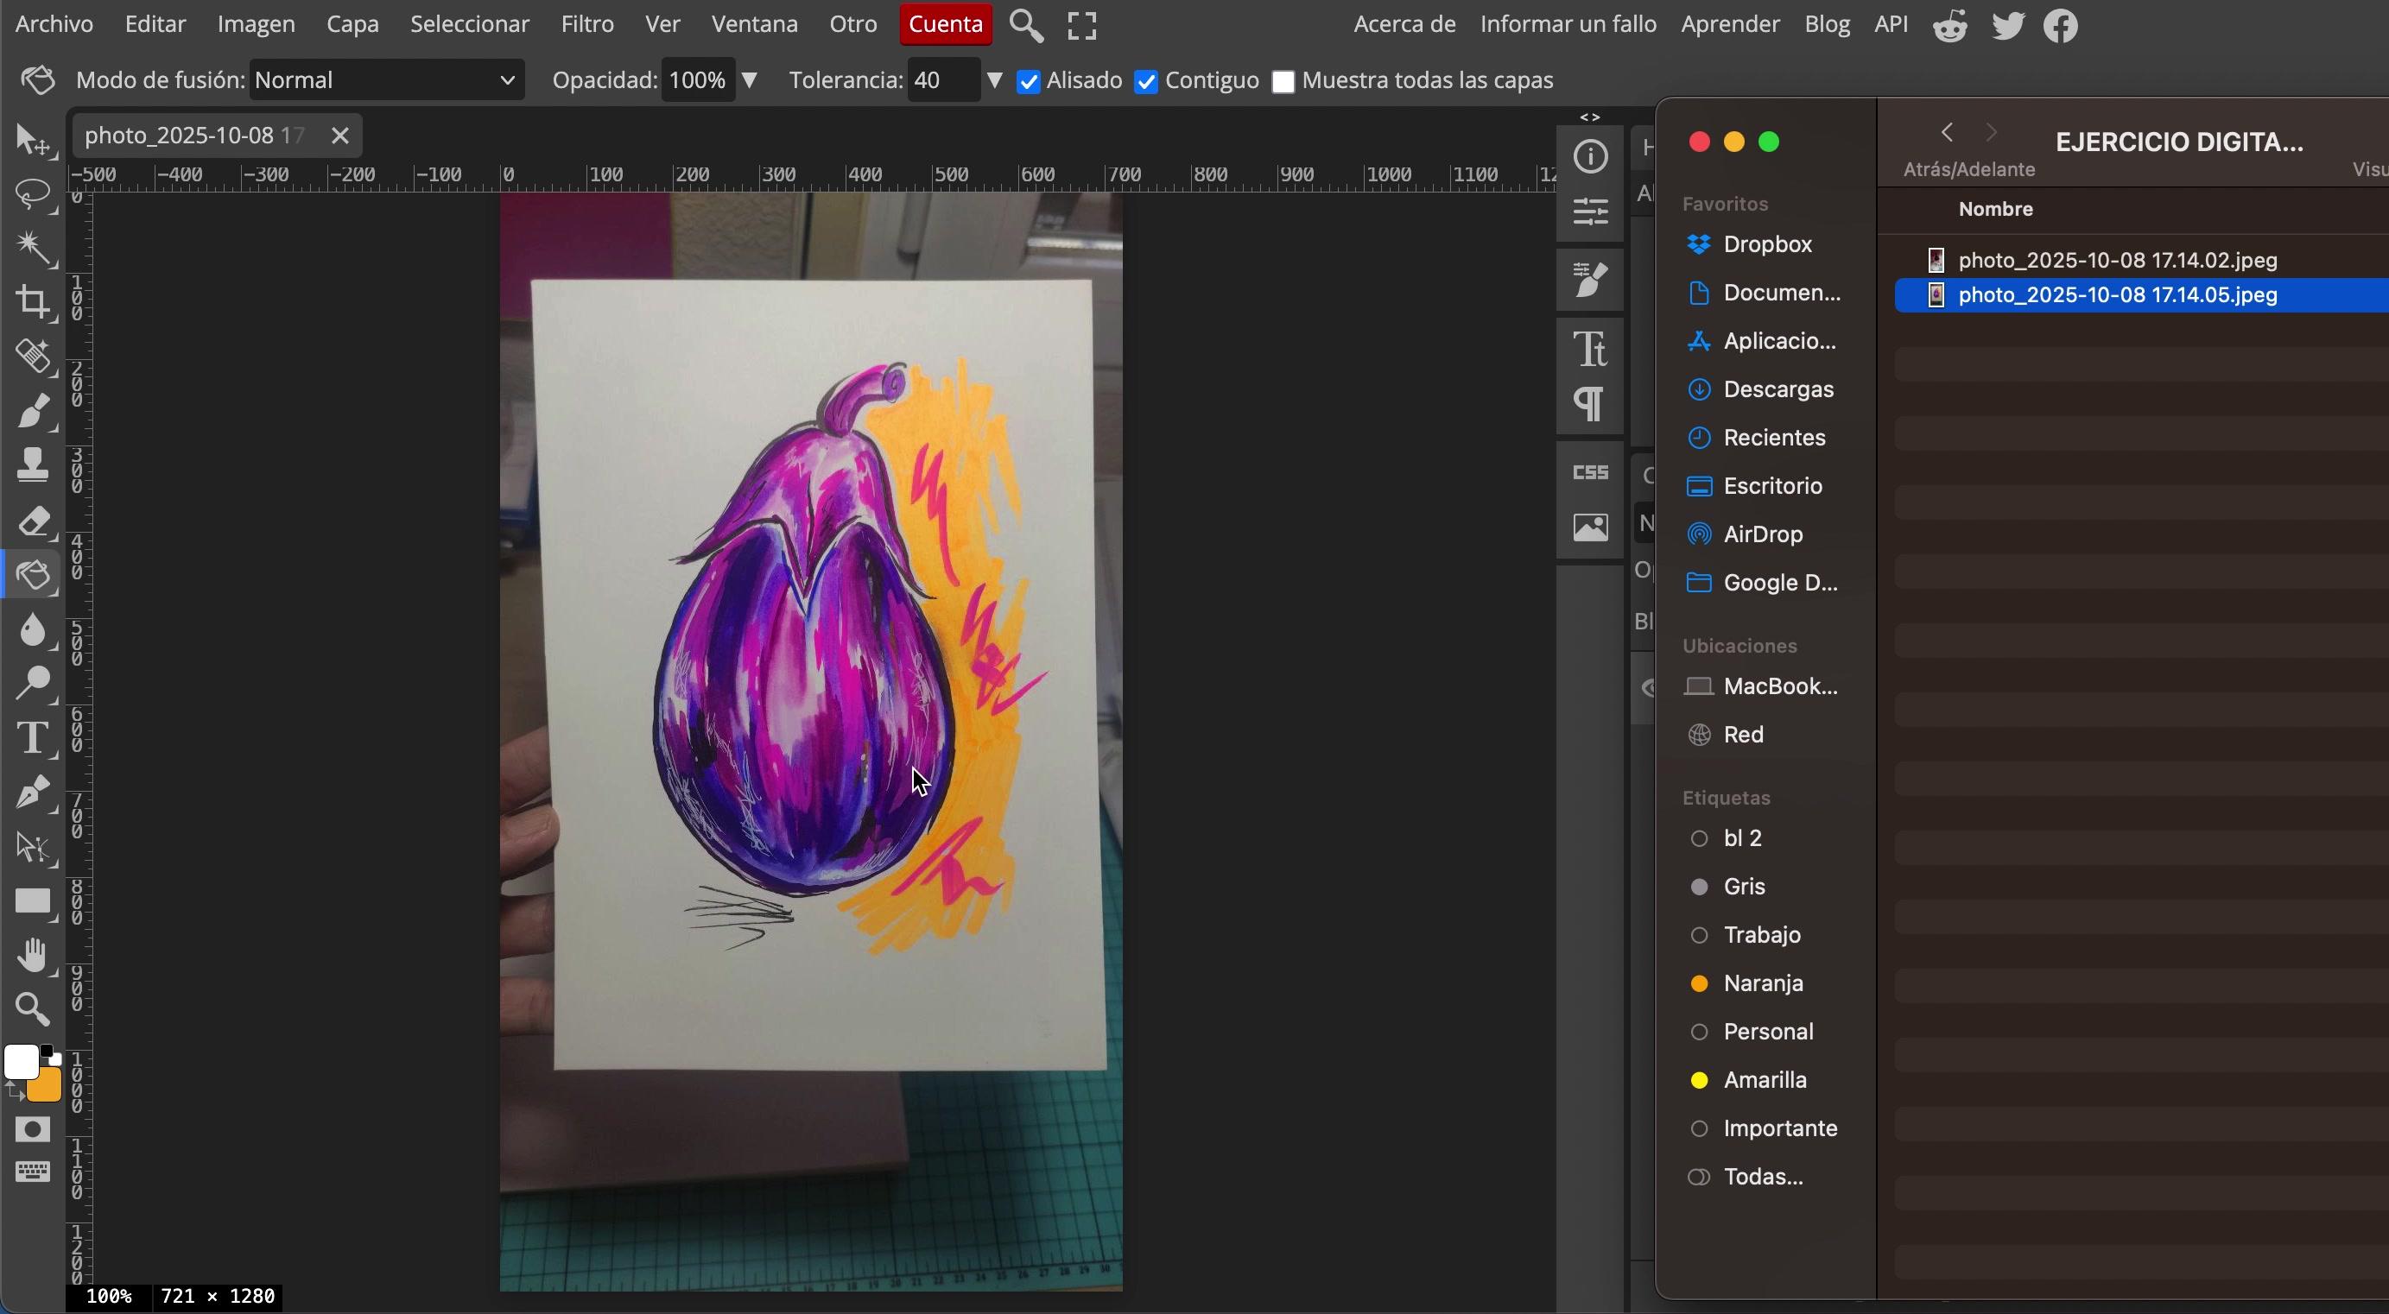Viewport: 2389px width, 1314px height.
Task: Expand the Opacidad slider arrow
Action: 750,80
